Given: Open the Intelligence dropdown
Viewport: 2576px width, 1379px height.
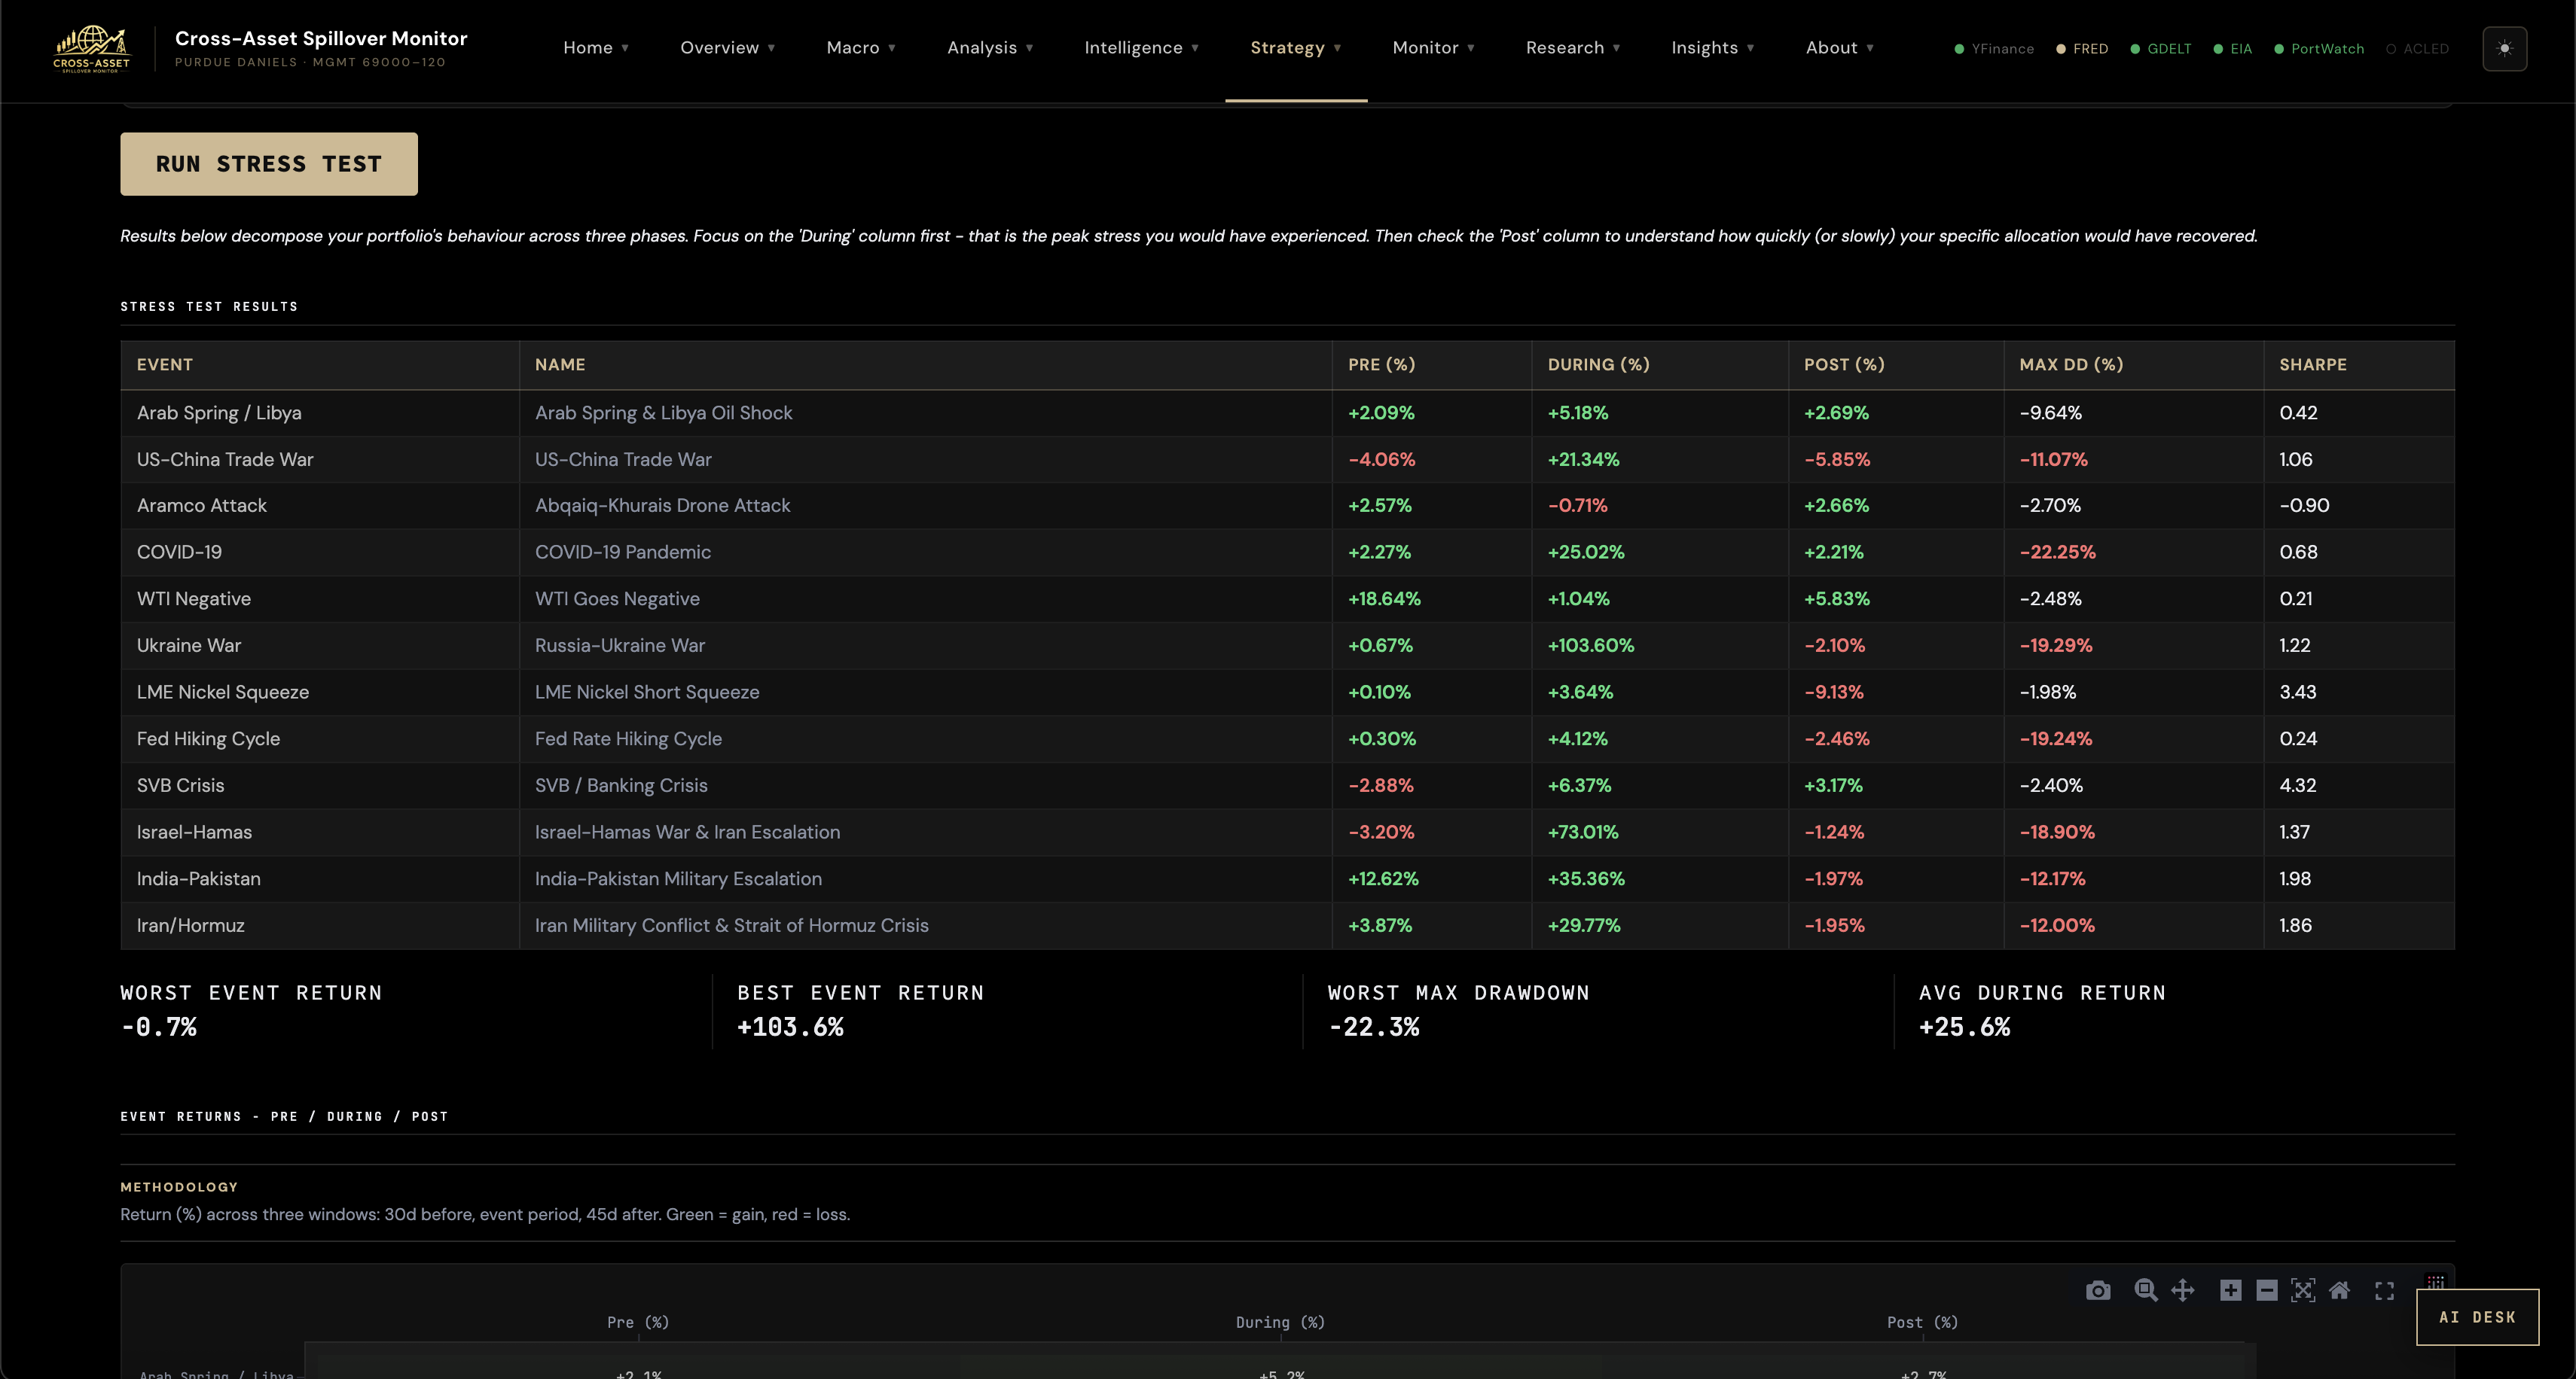Looking at the screenshot, I should pyautogui.click(x=1142, y=48).
